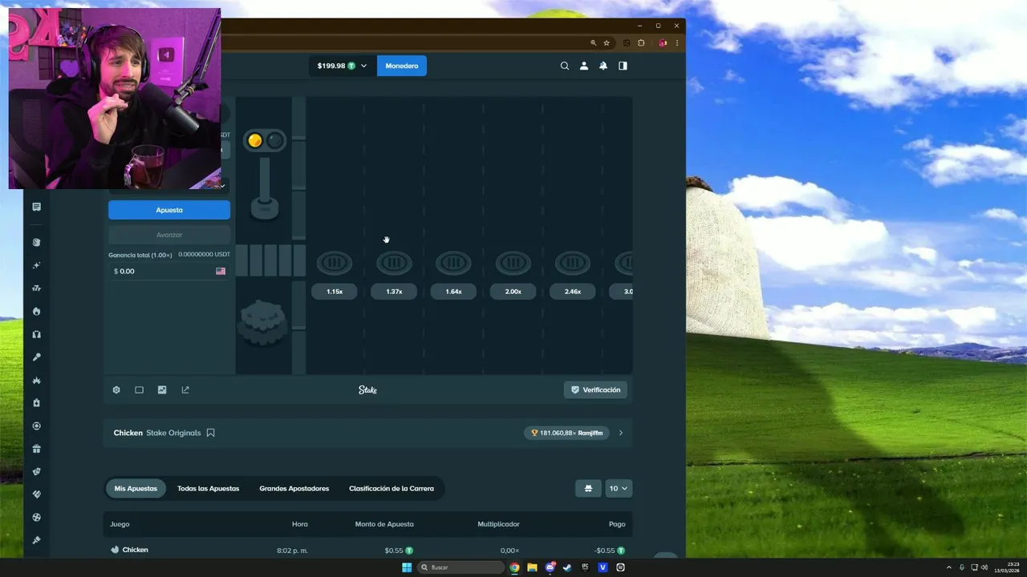1027x577 pixels.
Task: Click the 0,00× multiplier cell
Action: coord(509,551)
